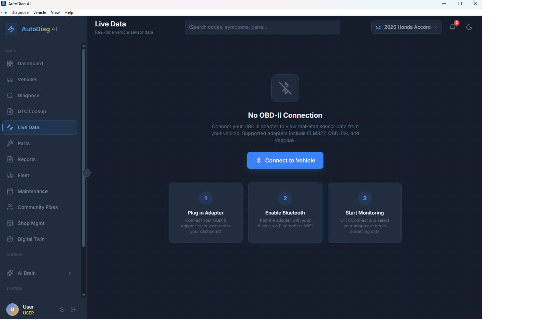Expand the AI Brain section
This screenshot has width=533, height=320.
39,273
